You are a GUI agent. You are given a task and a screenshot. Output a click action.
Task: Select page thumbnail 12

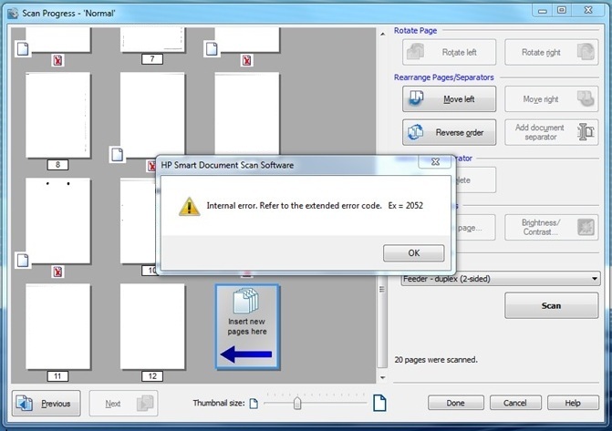152,326
